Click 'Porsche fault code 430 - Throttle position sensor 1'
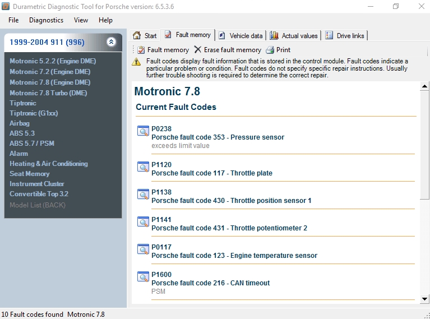 (232, 201)
